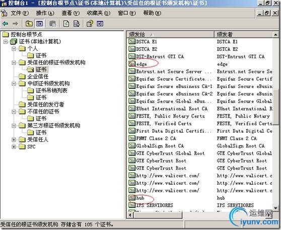Screen dimensions: 281x230
Task: Sort by the 颁发者 column header
Action: pos(244,34)
